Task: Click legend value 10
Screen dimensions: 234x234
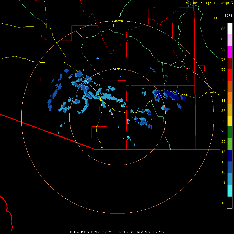Action: click(x=223, y=172)
